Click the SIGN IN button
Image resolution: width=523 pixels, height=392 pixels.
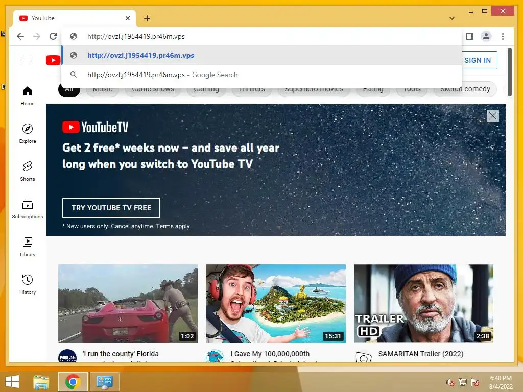(x=479, y=60)
